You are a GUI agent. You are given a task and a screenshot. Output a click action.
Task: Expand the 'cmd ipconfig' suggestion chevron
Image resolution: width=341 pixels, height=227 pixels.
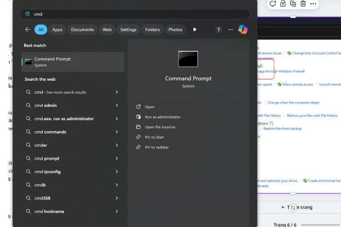coord(117,172)
